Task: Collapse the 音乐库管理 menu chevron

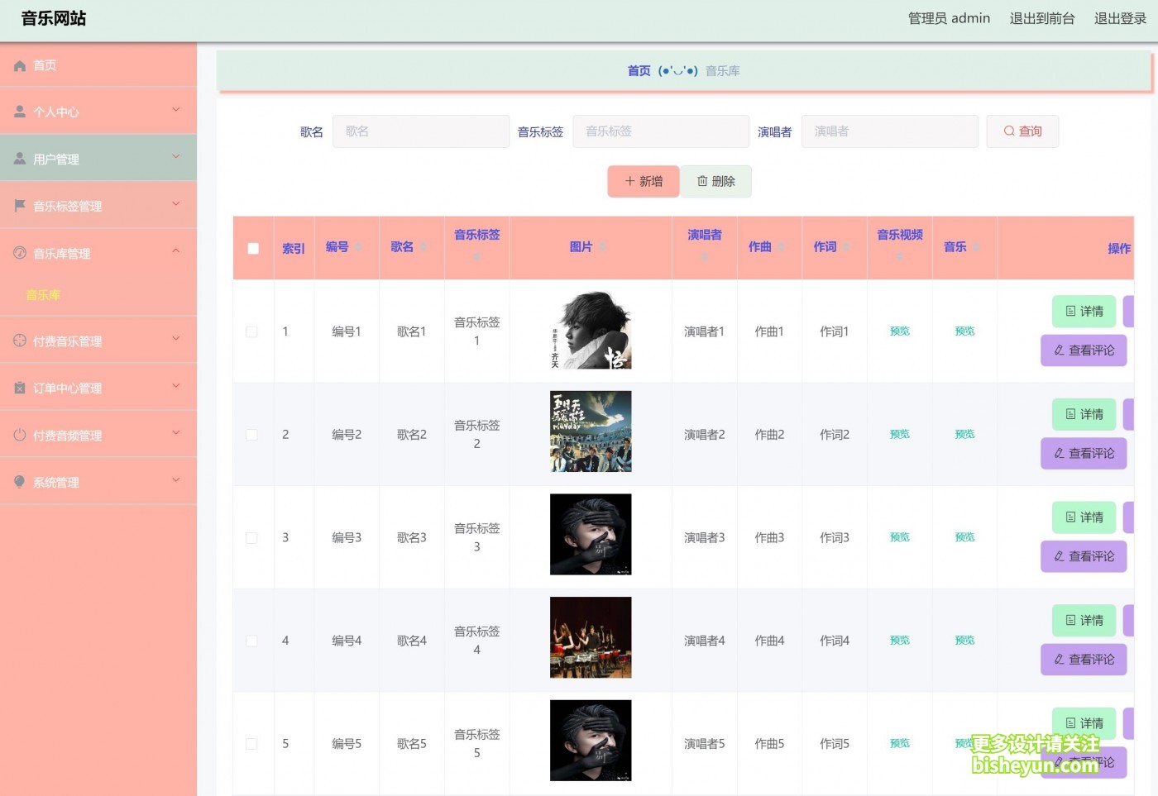Action: 175,251
